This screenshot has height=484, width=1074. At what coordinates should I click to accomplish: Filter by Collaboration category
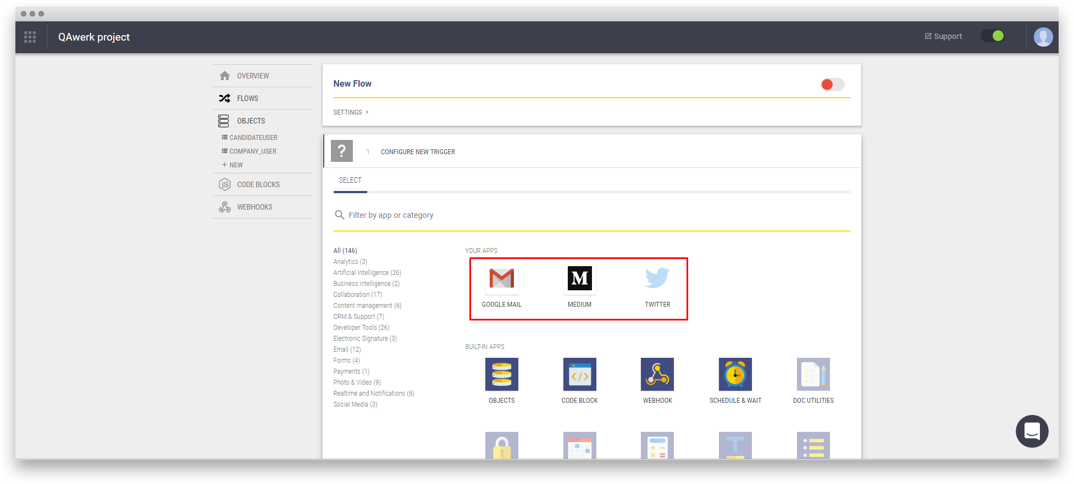coord(358,295)
